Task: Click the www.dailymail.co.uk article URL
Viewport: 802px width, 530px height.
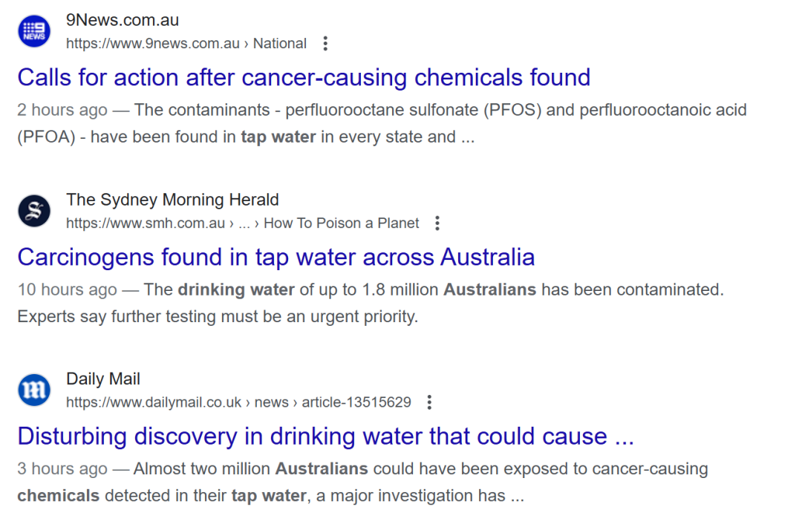Action: [238, 403]
